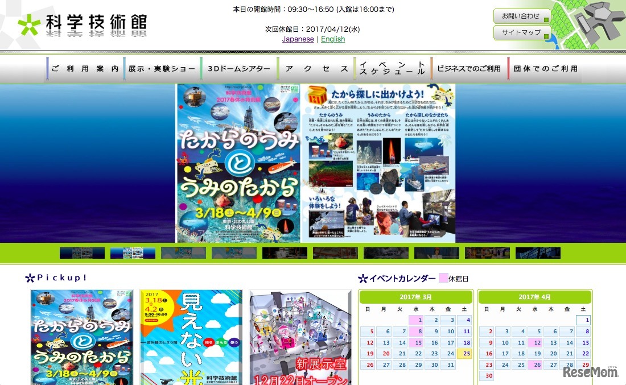
Task: Open the 2017年 4月 calendar header
Action: click(x=534, y=297)
